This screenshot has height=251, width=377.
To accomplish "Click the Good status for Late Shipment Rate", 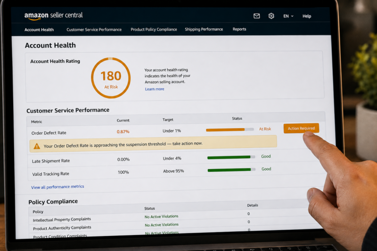I will (266, 156).
